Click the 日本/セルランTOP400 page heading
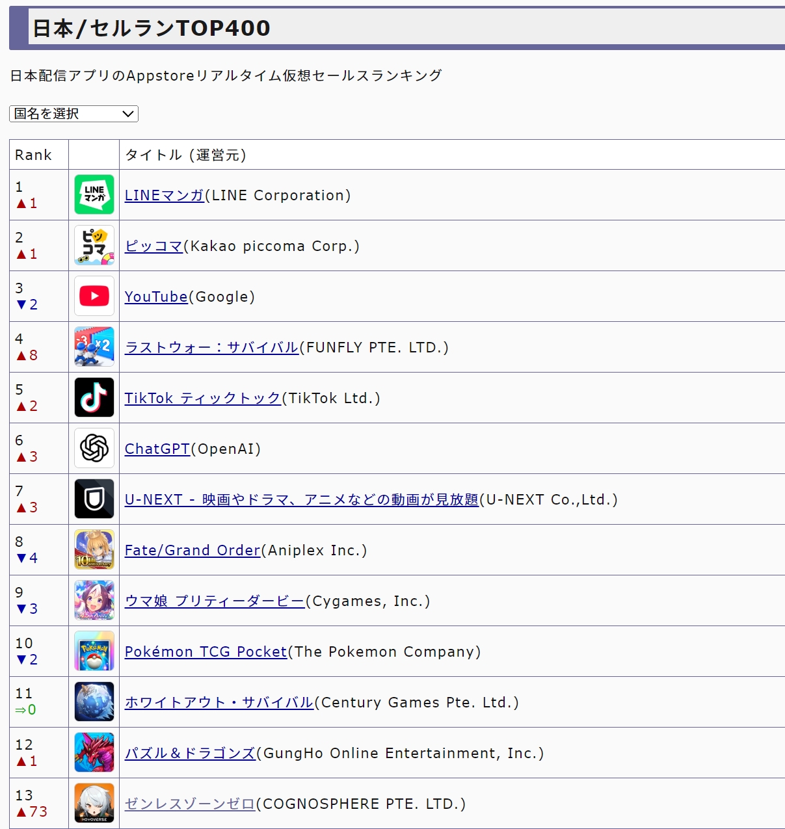The image size is (785, 829). coord(152,28)
